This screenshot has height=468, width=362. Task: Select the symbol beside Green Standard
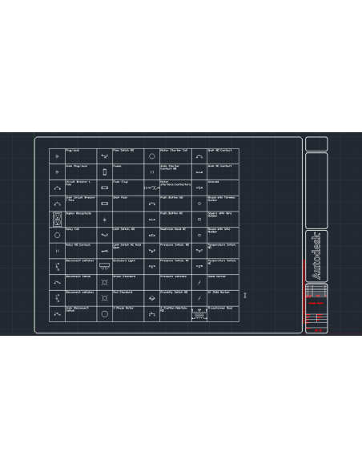pos(104,282)
